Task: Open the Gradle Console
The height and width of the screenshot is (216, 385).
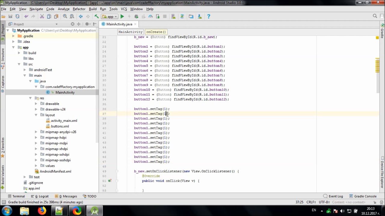Action: [363, 196]
